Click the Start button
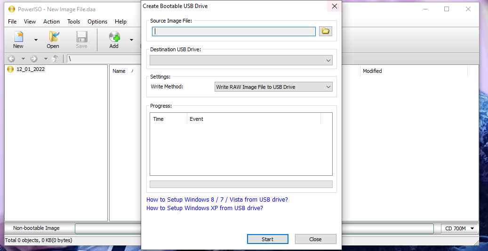The image size is (488, 251). point(268,239)
